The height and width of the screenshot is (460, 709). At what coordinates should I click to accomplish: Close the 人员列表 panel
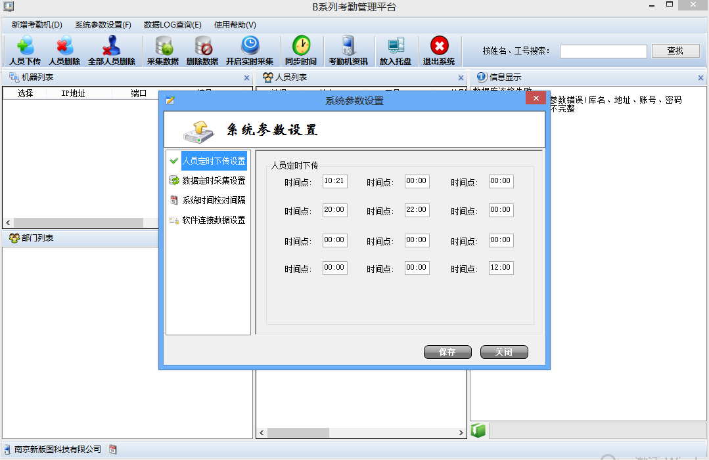(x=461, y=77)
